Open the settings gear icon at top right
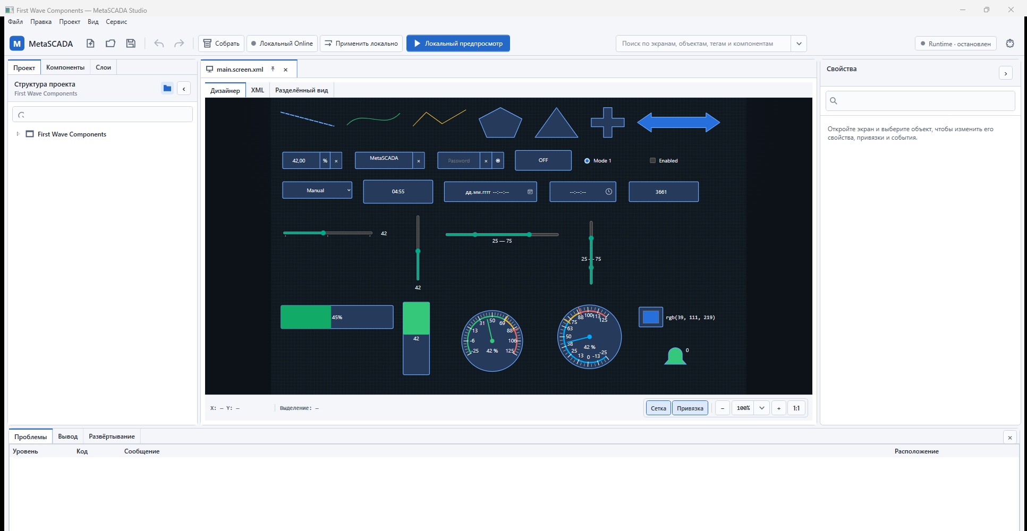The height and width of the screenshot is (531, 1027). pyautogui.click(x=1010, y=44)
